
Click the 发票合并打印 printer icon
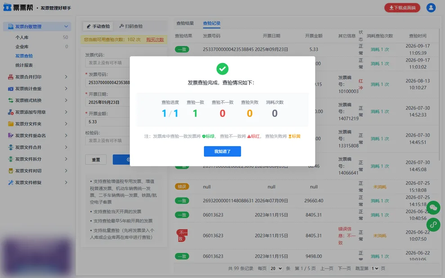coord(10,77)
